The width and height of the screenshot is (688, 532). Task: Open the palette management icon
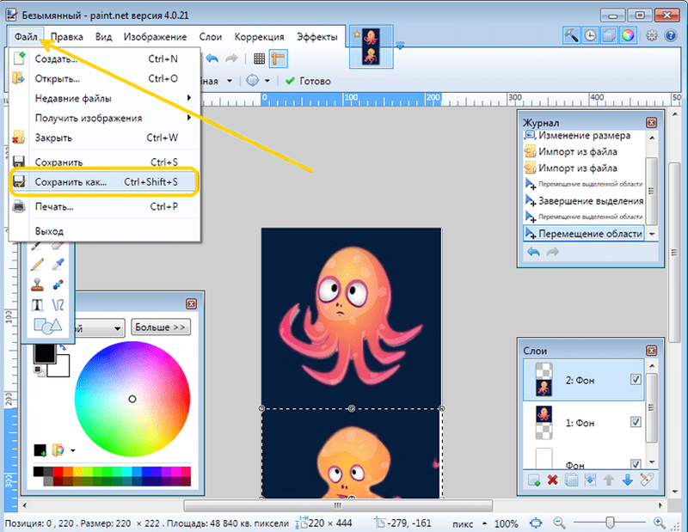(58, 450)
